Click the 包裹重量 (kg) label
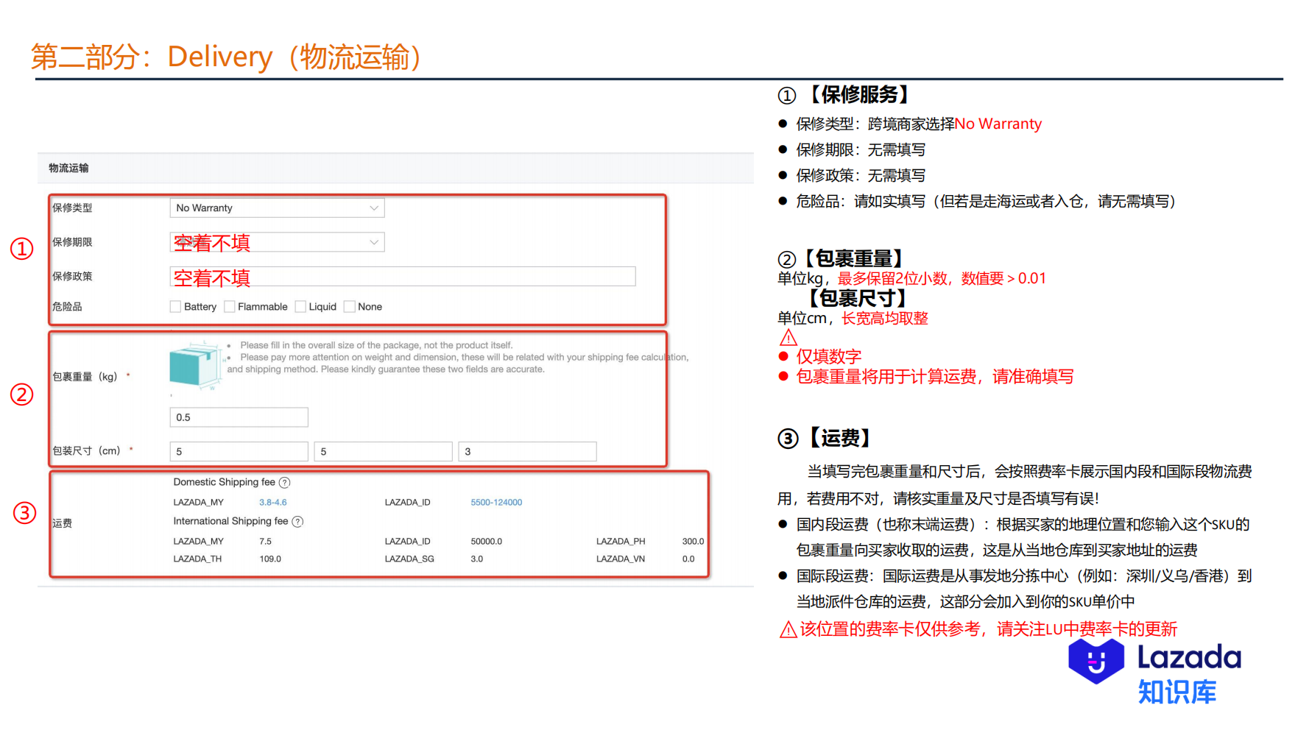This screenshot has height=736, width=1309. pyautogui.click(x=85, y=377)
